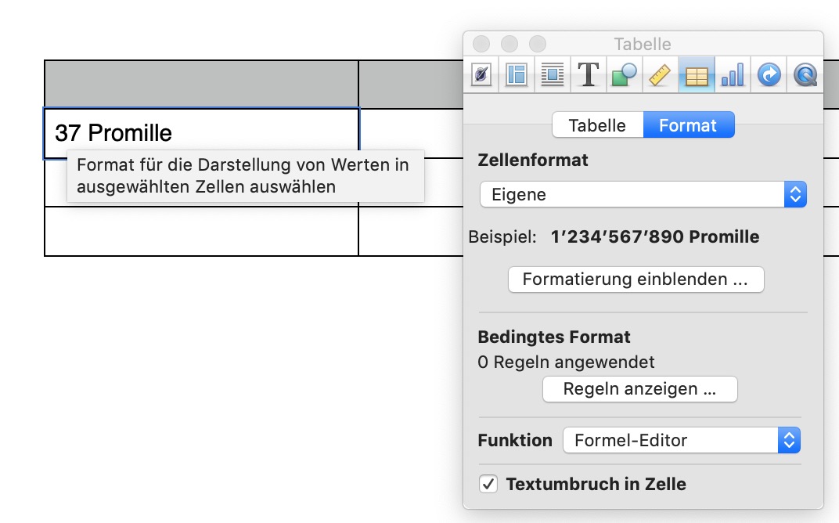Viewport: 839px width, 523px height.
Task: Open the Graphic inspector shapes icon
Action: (x=624, y=75)
